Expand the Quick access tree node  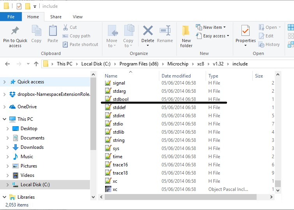click(x=5, y=82)
